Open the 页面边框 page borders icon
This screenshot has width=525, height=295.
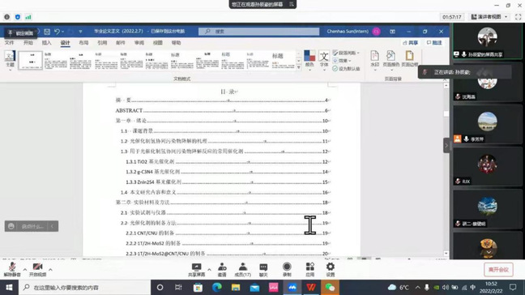coord(409,59)
